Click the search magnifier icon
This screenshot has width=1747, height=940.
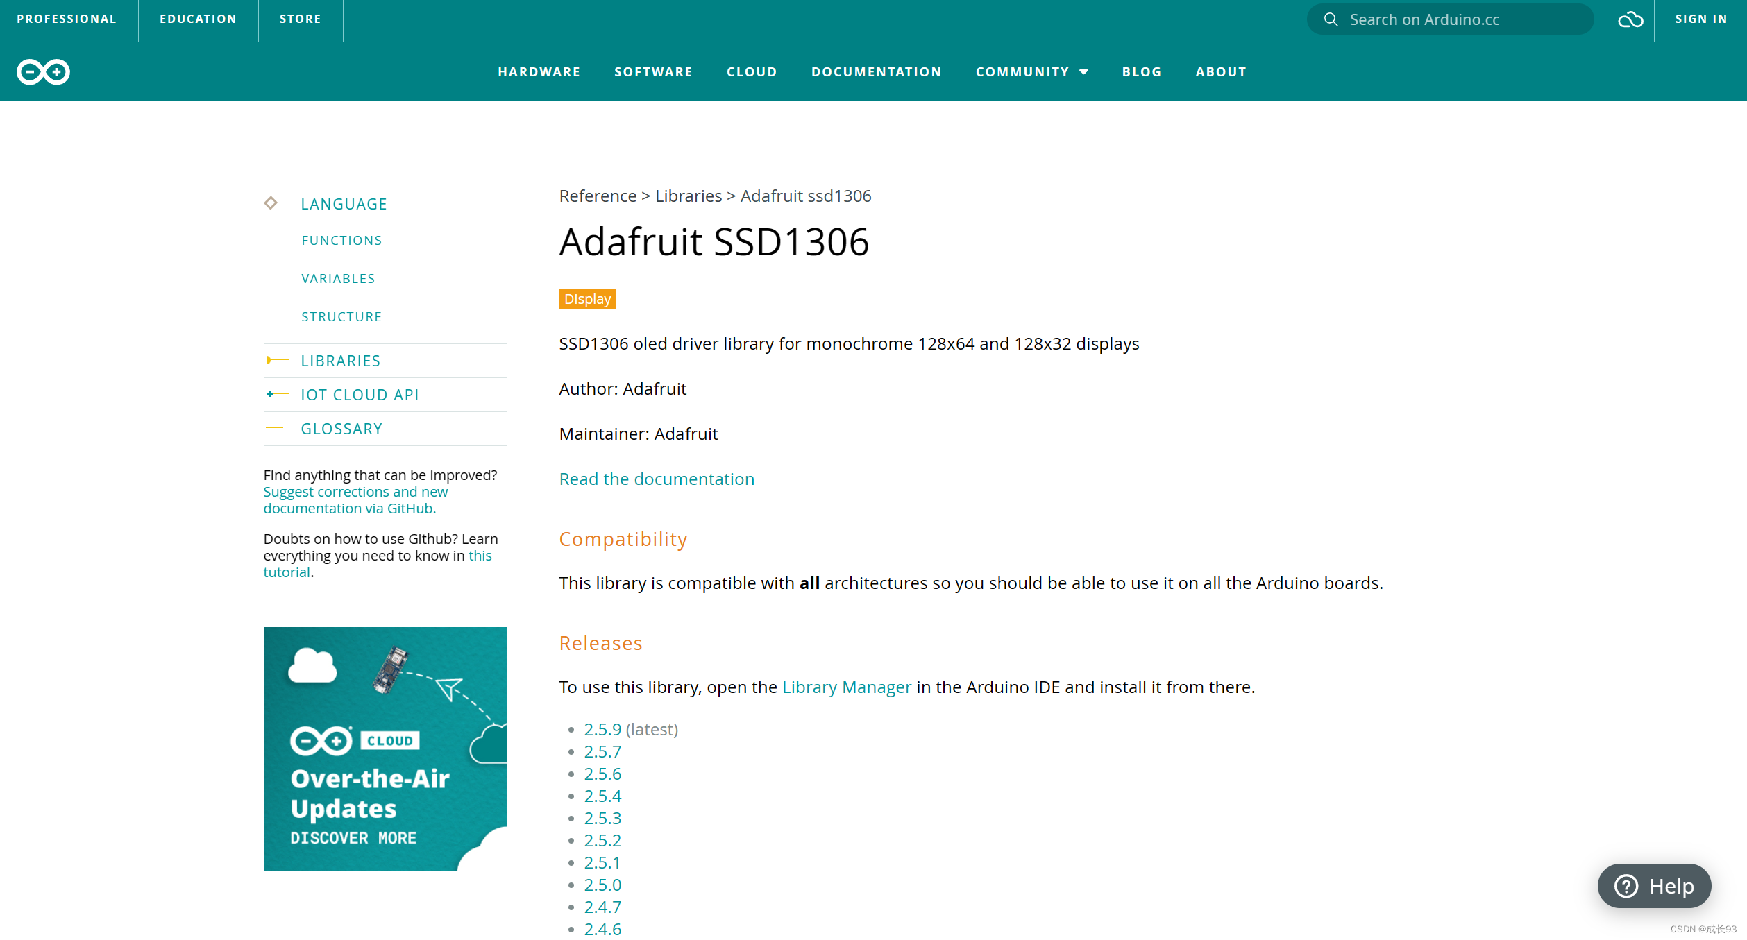point(1330,19)
